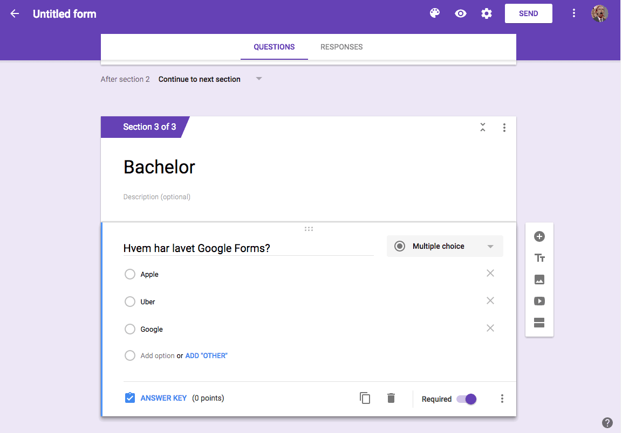Click the Send button
This screenshot has width=622, height=433.
[528, 13]
